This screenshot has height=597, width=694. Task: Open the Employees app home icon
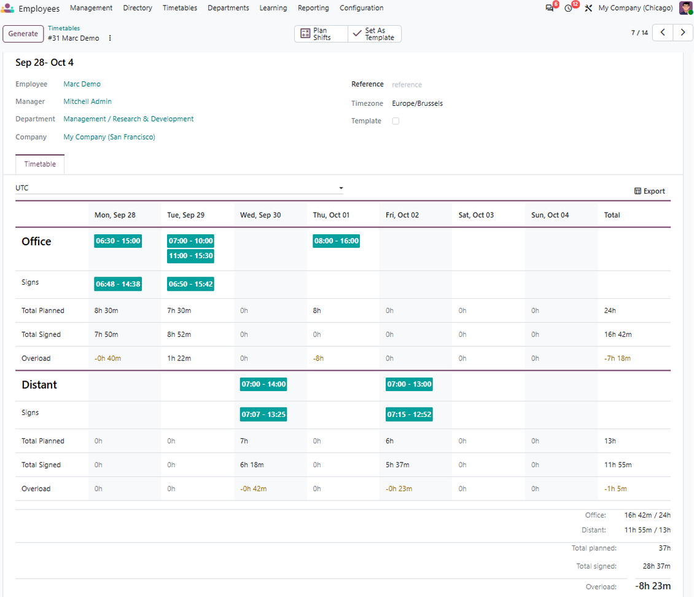coord(7,8)
